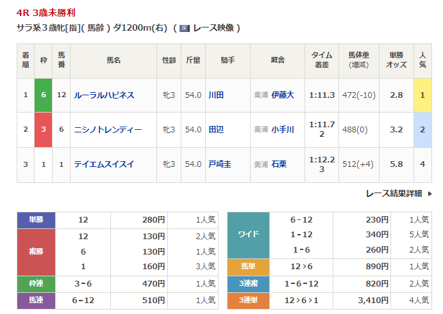Screen dimensions: 443x314
Task: Open horse ニシノトレンディー profile link
Action: 108,130
